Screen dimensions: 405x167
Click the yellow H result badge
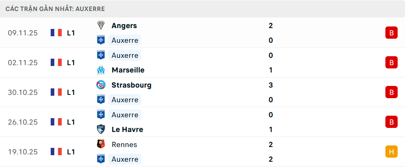coord(391,152)
